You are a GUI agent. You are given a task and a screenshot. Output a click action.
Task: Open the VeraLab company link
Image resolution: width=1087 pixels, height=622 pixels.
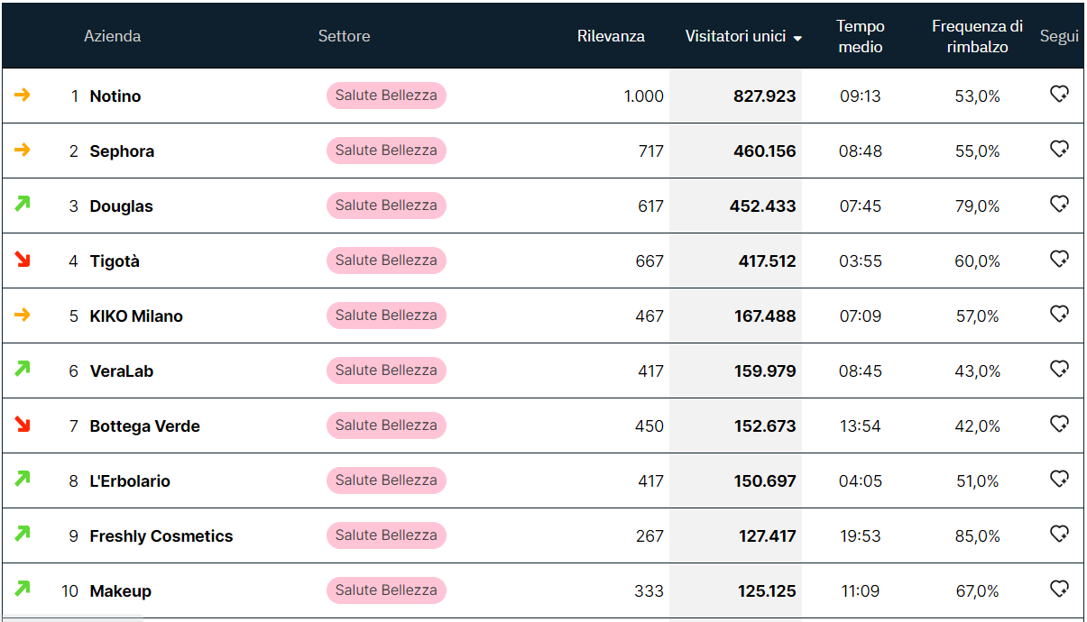click(x=122, y=371)
